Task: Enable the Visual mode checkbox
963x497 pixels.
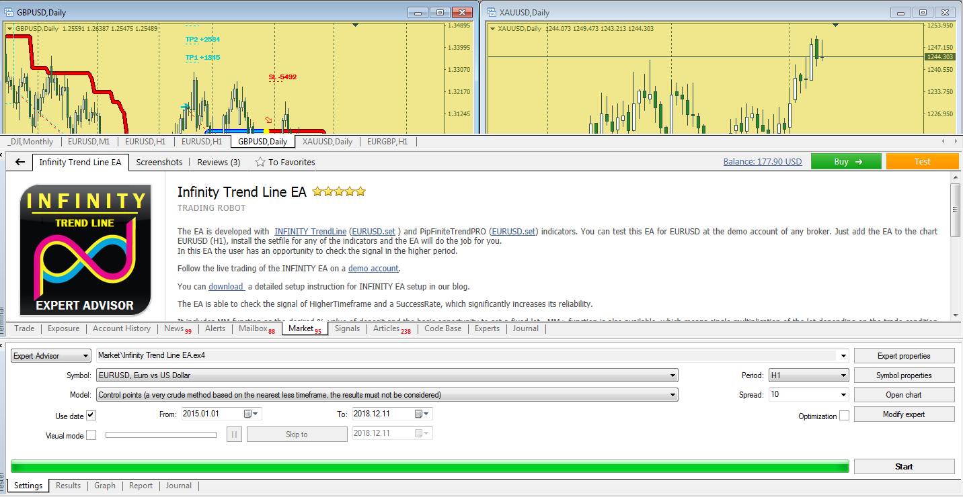Action: click(x=91, y=435)
